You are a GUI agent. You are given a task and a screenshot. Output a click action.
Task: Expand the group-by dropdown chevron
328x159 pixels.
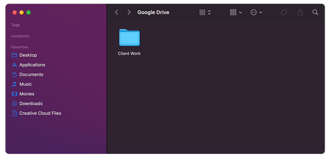point(241,13)
